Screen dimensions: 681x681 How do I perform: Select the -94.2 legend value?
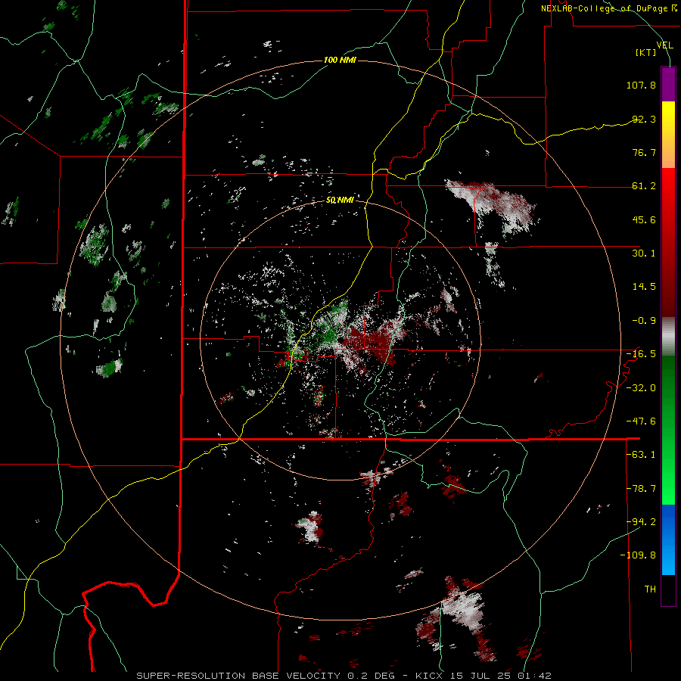(x=641, y=522)
